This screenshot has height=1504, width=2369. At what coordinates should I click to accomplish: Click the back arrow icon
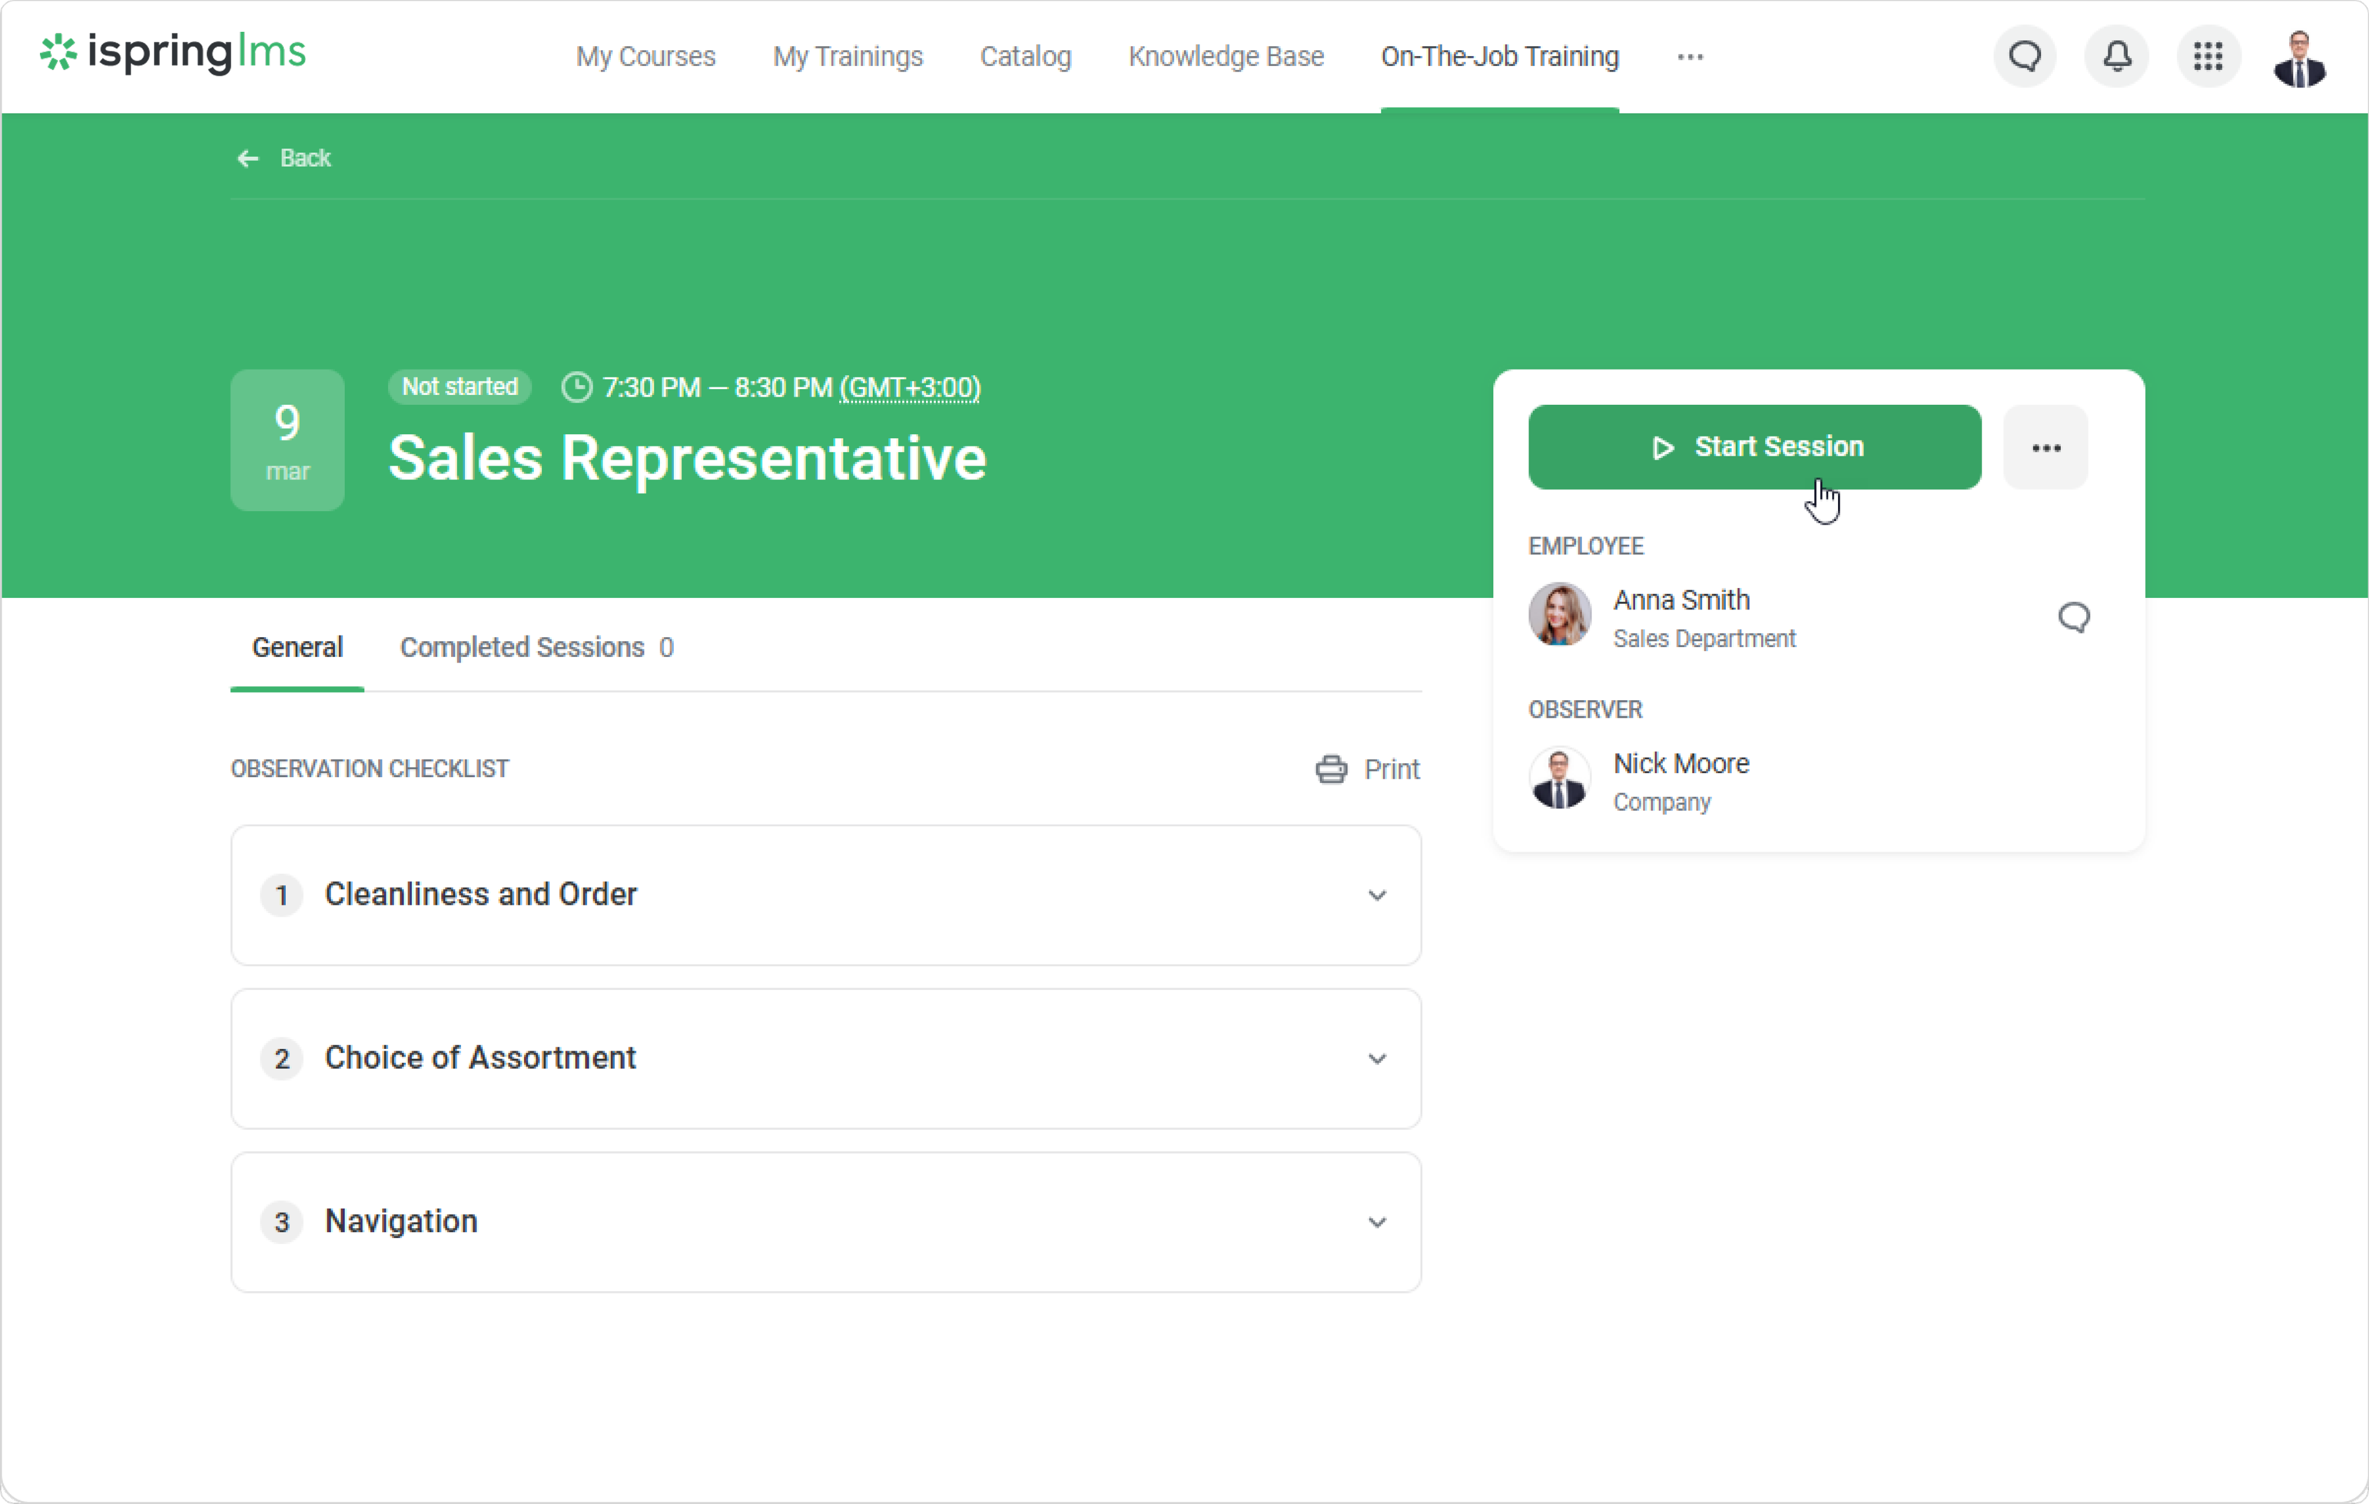pos(248,158)
